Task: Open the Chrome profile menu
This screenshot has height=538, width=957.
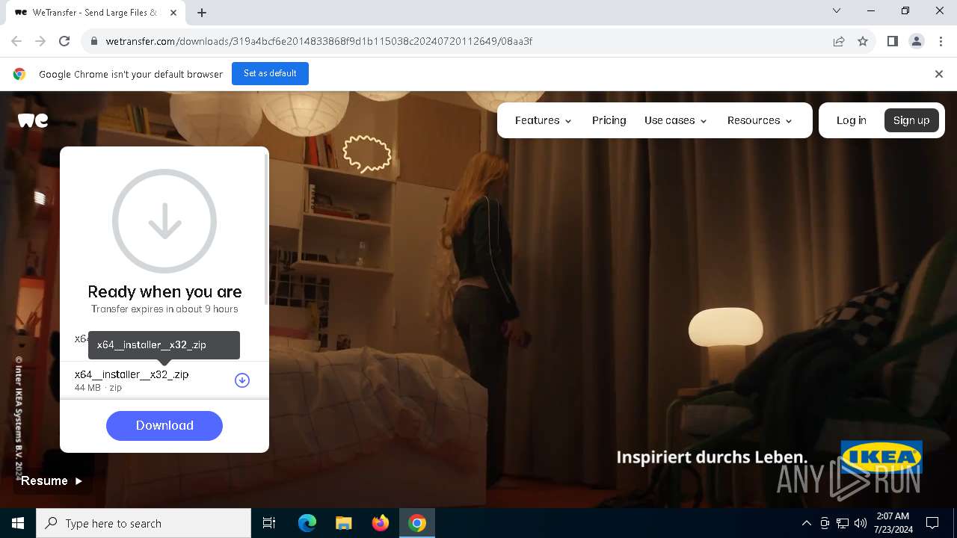Action: (916, 41)
